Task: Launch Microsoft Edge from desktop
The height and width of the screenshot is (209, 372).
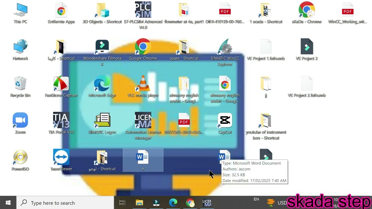Action: pos(102,87)
